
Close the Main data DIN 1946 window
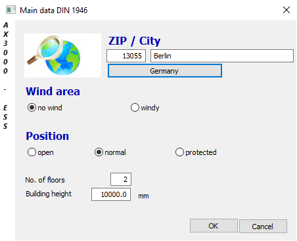pyautogui.click(x=286, y=10)
